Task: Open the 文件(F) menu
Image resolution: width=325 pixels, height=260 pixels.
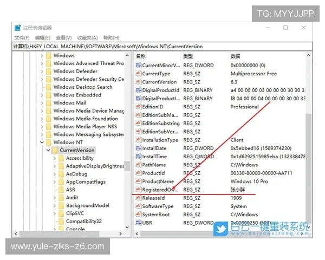Action: click(x=22, y=37)
